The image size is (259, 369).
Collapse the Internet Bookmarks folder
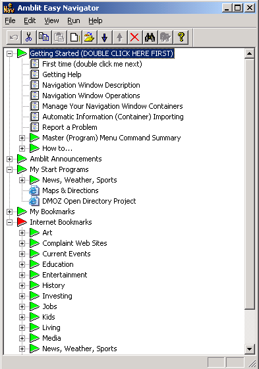(x=9, y=222)
